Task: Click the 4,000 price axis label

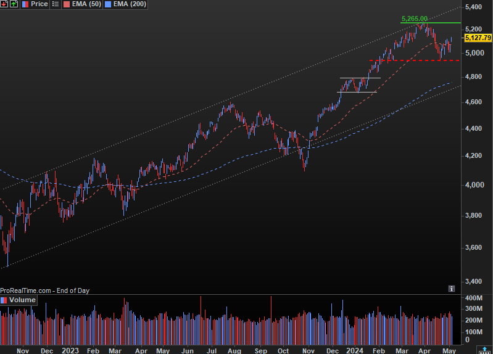Action: pos(474,185)
